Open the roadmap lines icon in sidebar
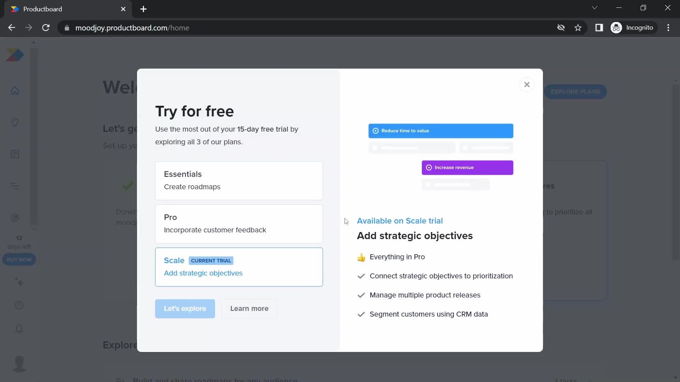This screenshot has height=382, width=680. 15,186
